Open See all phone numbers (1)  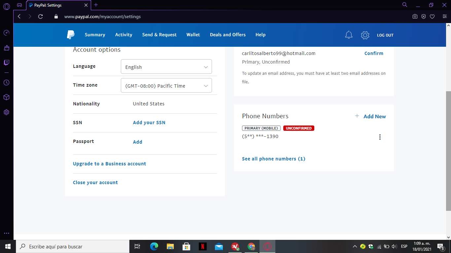coord(274,159)
